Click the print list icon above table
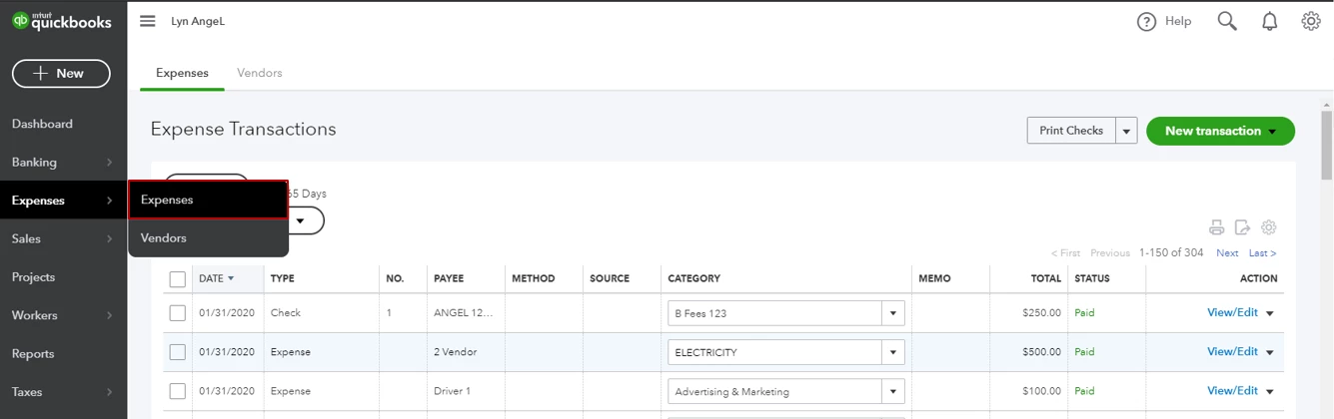The width and height of the screenshot is (1334, 419). [1216, 227]
